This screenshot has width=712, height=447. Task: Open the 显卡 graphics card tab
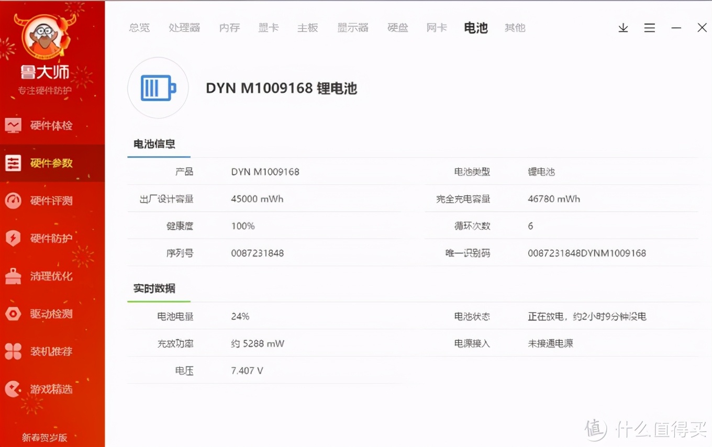click(x=269, y=28)
